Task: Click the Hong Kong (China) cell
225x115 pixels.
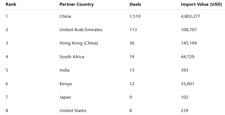Action: point(79,43)
